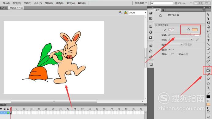
Task: Select the Eraser tool
Action: pyautogui.click(x=208, y=79)
